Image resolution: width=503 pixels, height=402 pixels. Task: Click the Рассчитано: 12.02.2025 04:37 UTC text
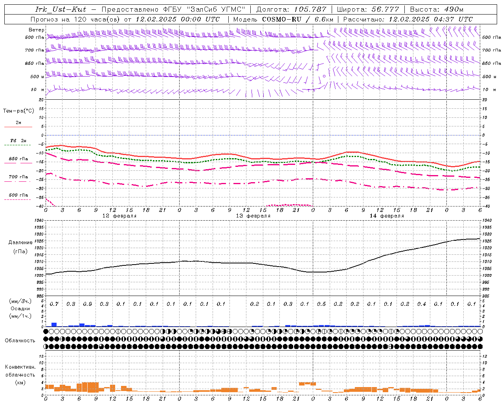click(408, 19)
